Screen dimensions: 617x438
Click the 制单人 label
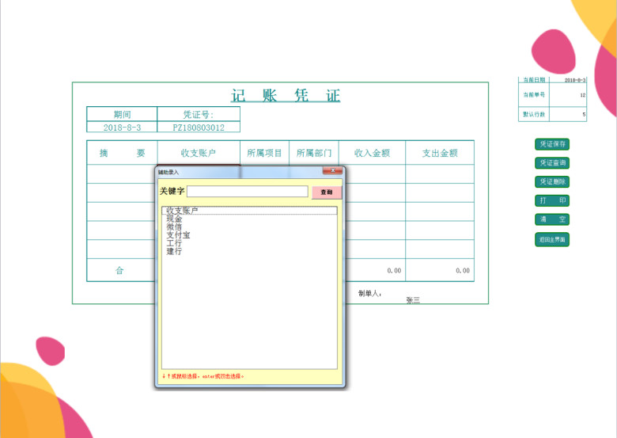point(369,293)
